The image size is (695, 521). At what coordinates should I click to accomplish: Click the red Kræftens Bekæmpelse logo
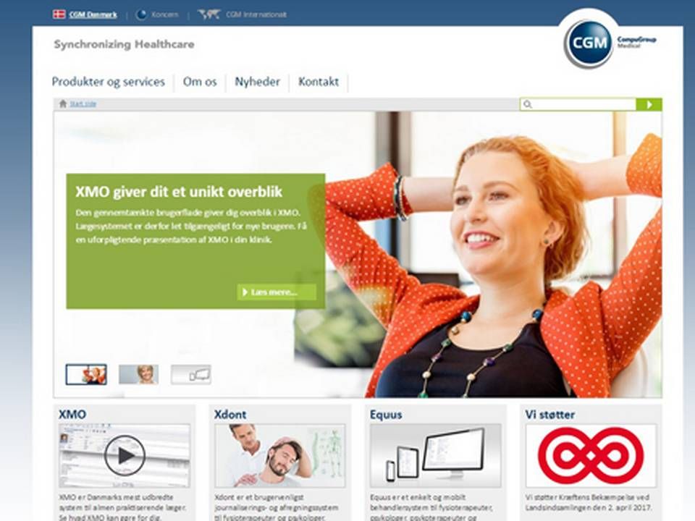coord(591,456)
